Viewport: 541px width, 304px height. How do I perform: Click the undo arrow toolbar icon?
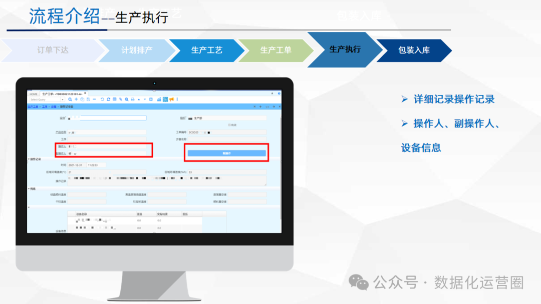coord(103,99)
